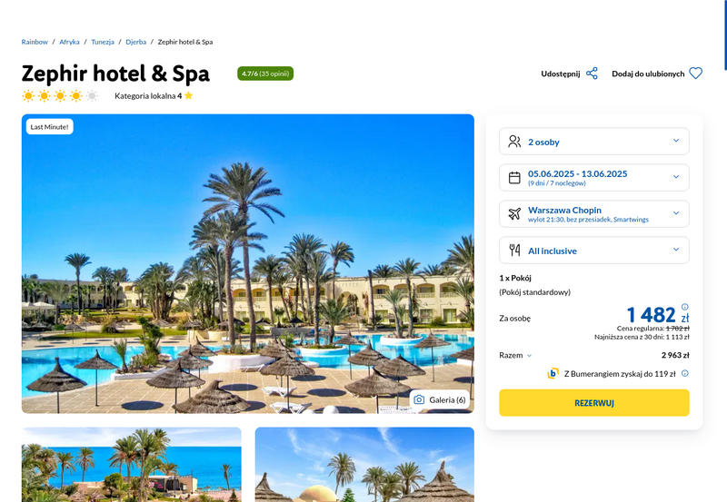Click the camera icon in the Galeria button
This screenshot has height=502, width=727.
pyautogui.click(x=419, y=399)
